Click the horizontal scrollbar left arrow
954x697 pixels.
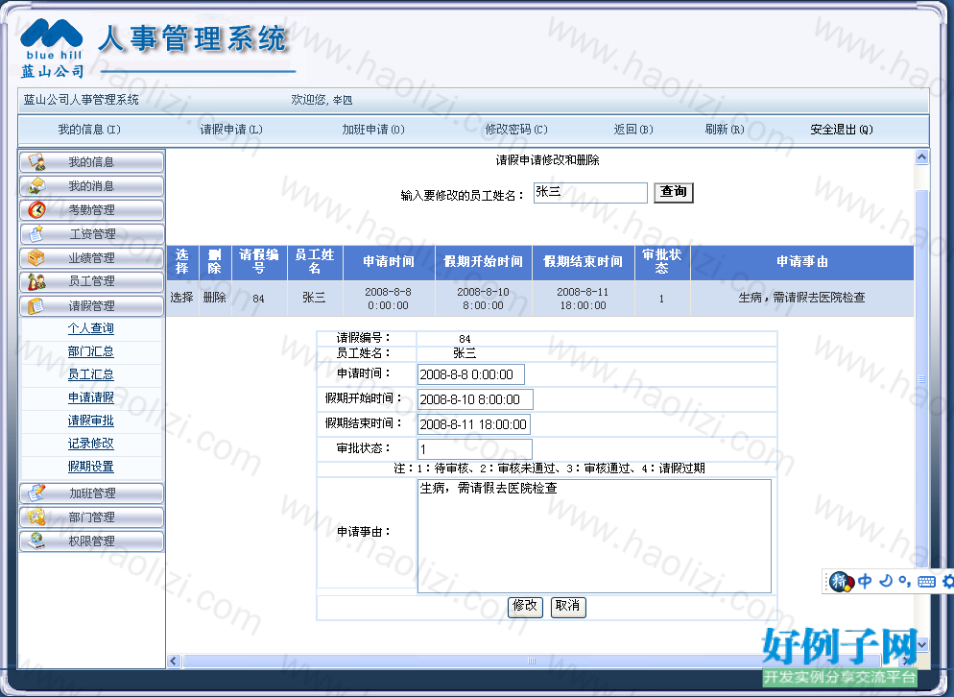tap(174, 661)
